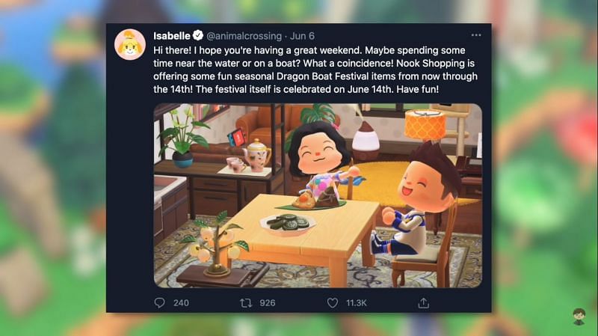Screen dimensions: 598x336
Task: Click the blue verified badge
Action: 197,35
